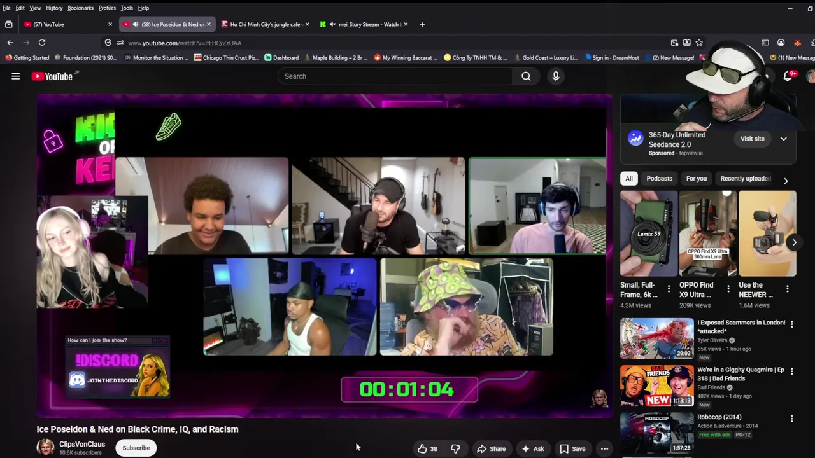This screenshot has width=815, height=458.
Task: Unmute the mei_Story Stream tab
Action: [x=332, y=24]
